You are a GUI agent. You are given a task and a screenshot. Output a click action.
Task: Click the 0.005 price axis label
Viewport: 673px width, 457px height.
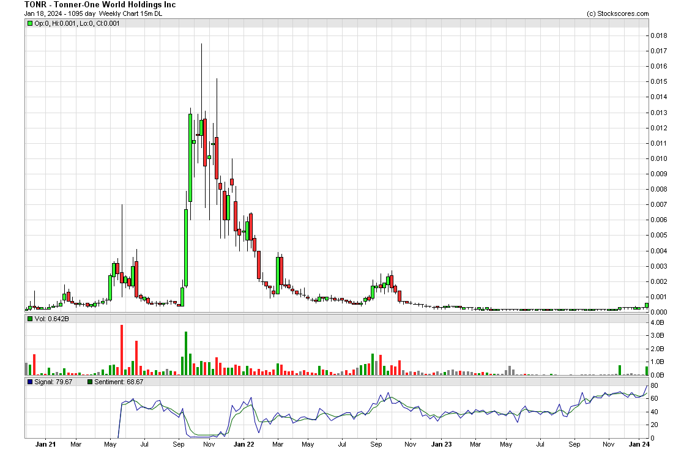pos(659,236)
